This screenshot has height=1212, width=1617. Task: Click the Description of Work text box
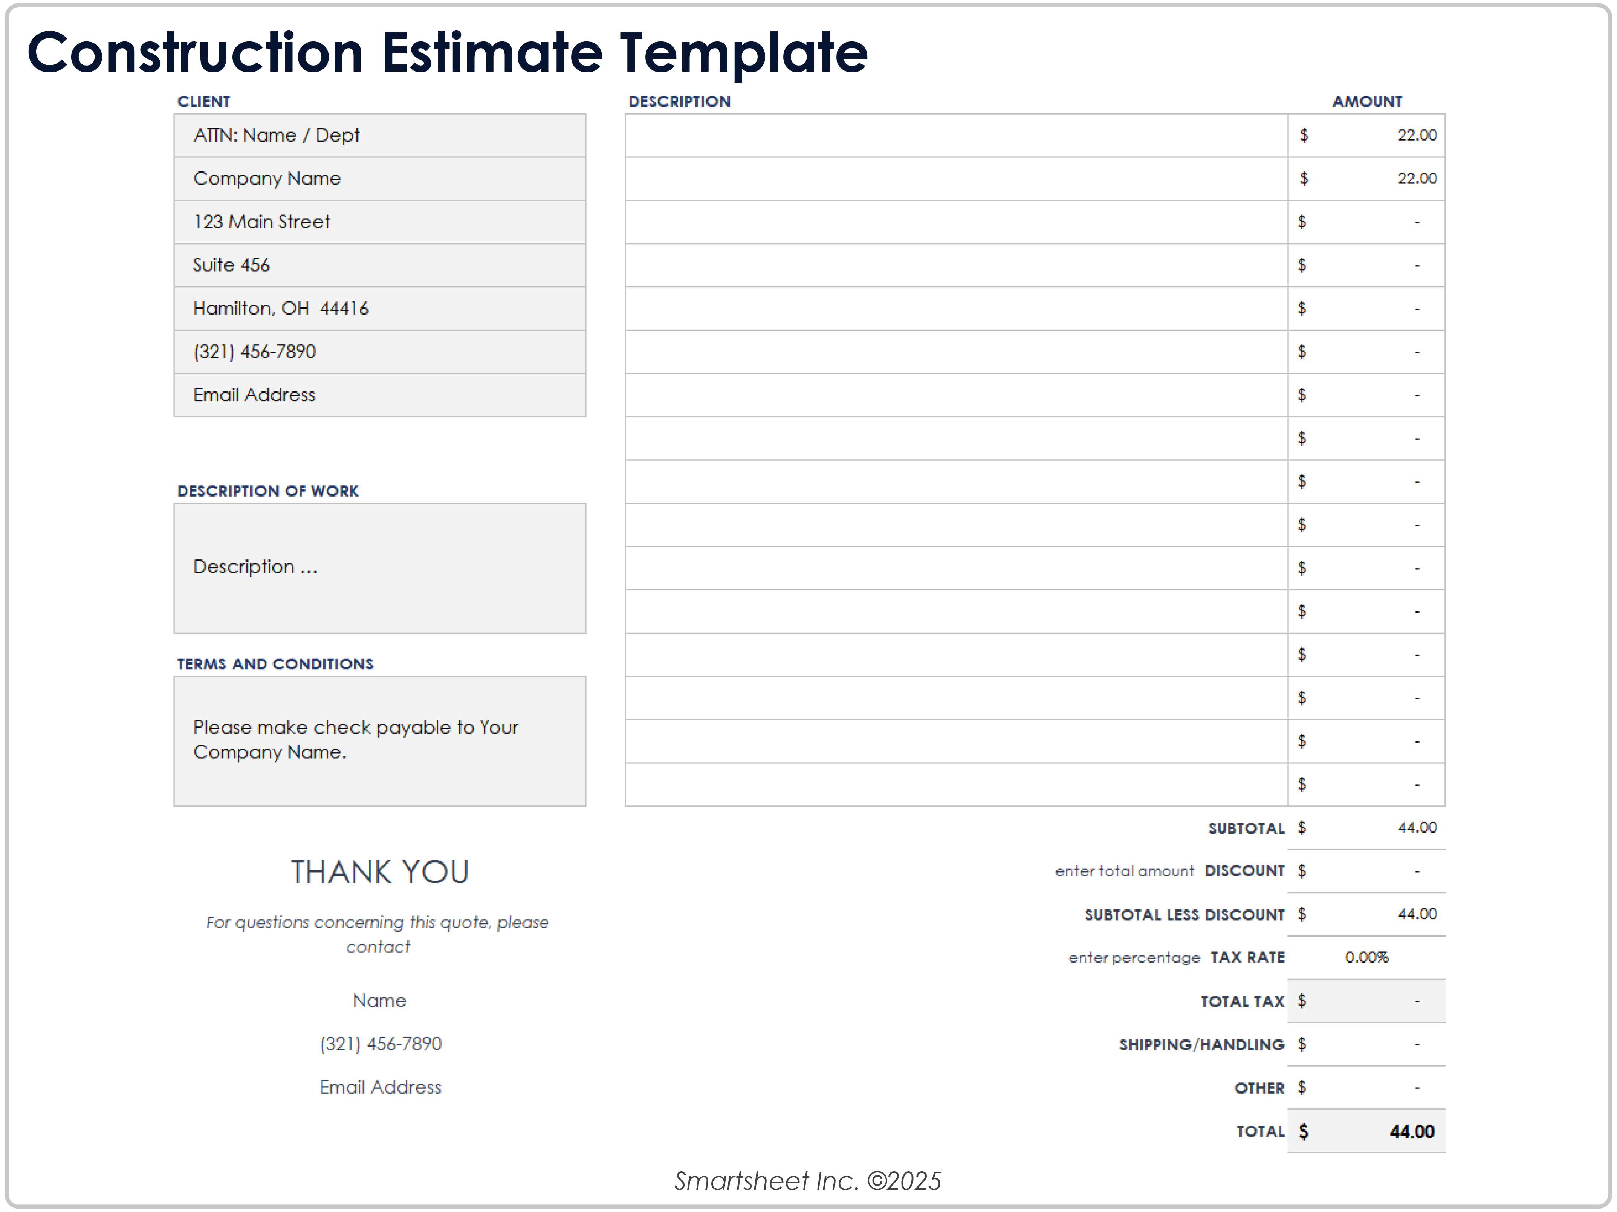pos(379,567)
